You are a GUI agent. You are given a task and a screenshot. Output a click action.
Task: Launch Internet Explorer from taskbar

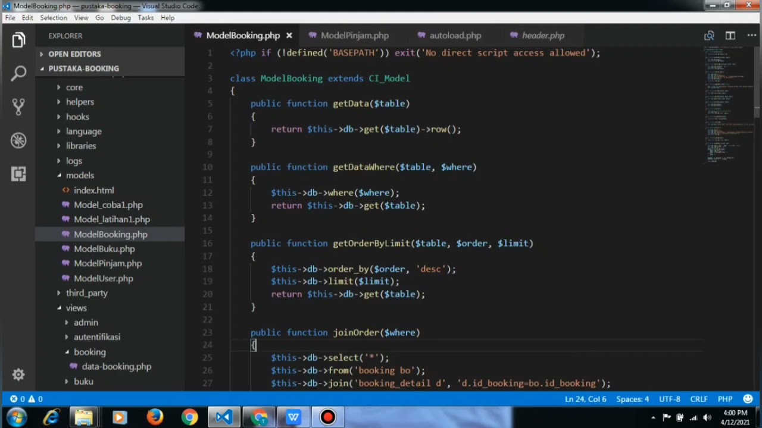pos(52,417)
